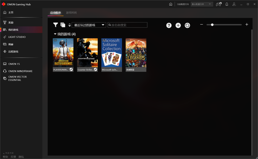Click the stacked pages group icon

[63, 25]
